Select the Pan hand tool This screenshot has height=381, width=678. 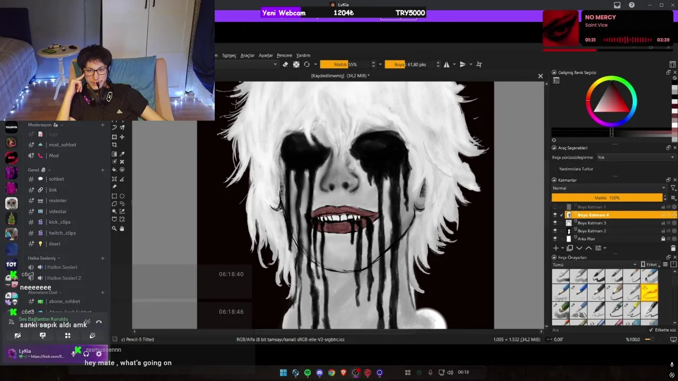[122, 228]
